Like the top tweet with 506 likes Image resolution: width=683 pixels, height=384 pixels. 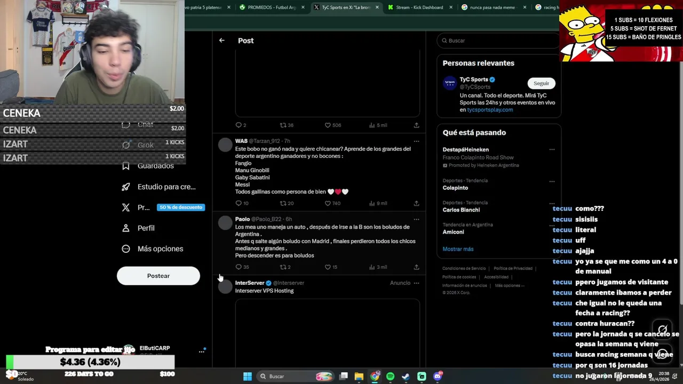pos(332,125)
